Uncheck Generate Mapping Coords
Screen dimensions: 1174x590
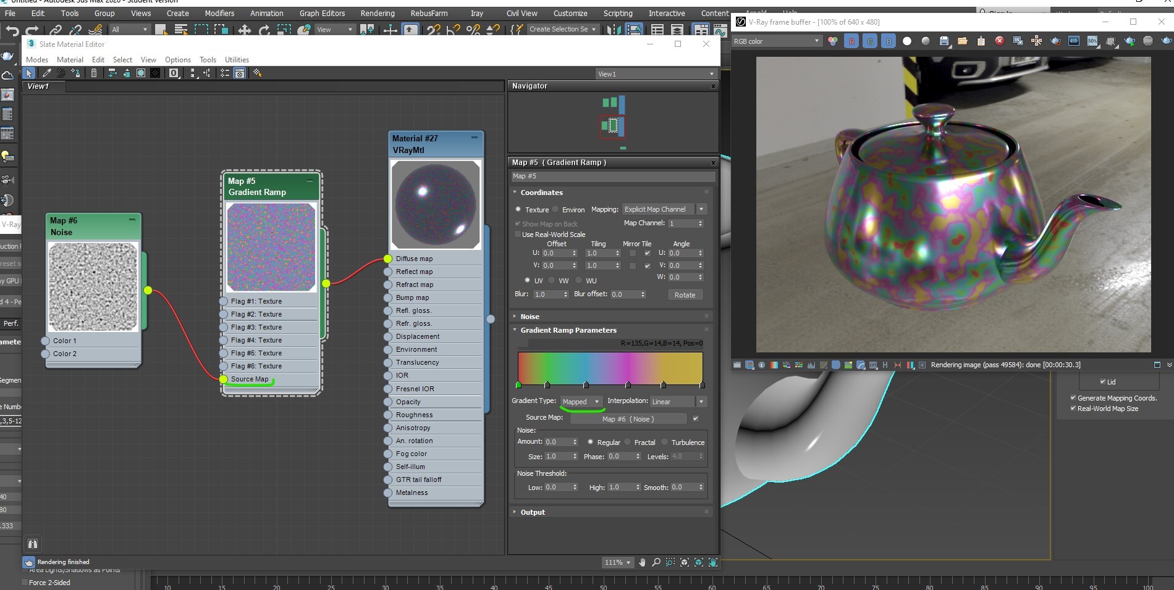click(1073, 398)
